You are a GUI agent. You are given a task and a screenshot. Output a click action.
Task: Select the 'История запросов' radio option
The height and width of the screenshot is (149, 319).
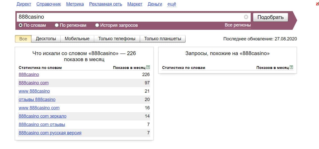(x=97, y=25)
